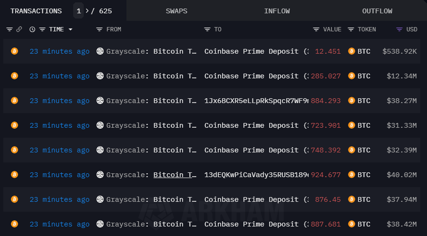Open the purple USD column filter
The width and height of the screenshot is (427, 236).
[x=399, y=29]
